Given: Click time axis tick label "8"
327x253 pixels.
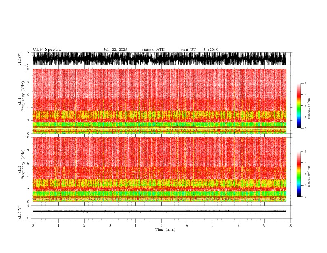Looking at the screenshot, I should (x=239, y=225).
